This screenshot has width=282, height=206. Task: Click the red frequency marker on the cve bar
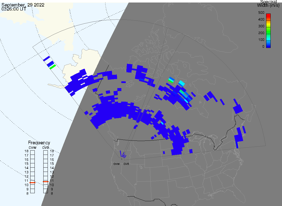46,182
